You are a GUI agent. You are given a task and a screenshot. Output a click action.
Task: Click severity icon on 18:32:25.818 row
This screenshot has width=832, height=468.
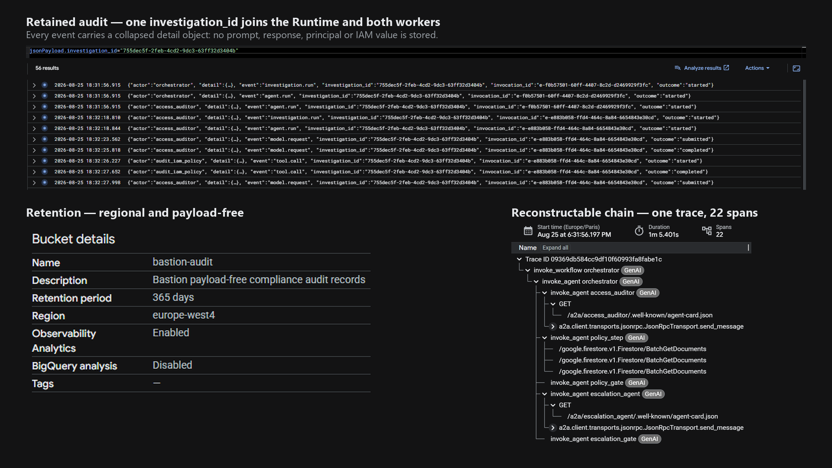pos(45,150)
